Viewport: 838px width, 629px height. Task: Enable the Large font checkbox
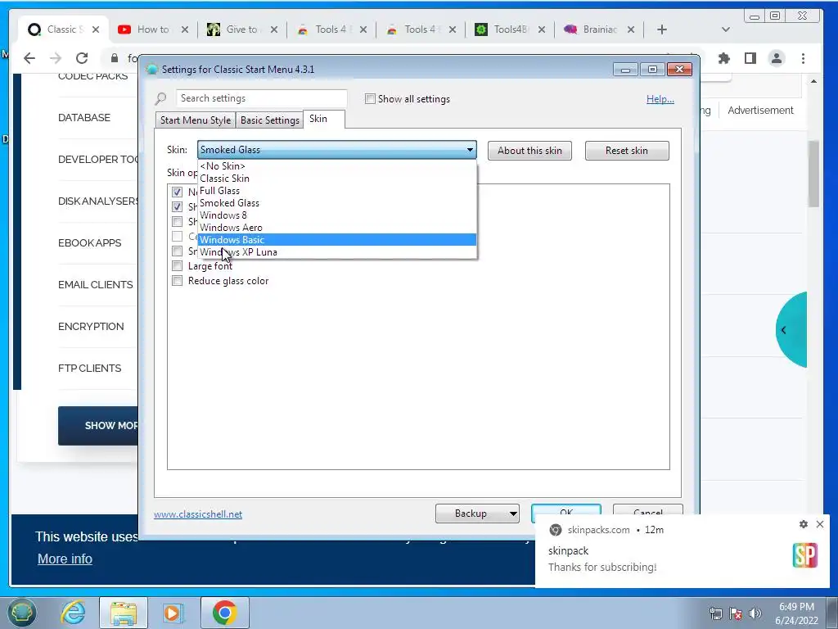(177, 266)
